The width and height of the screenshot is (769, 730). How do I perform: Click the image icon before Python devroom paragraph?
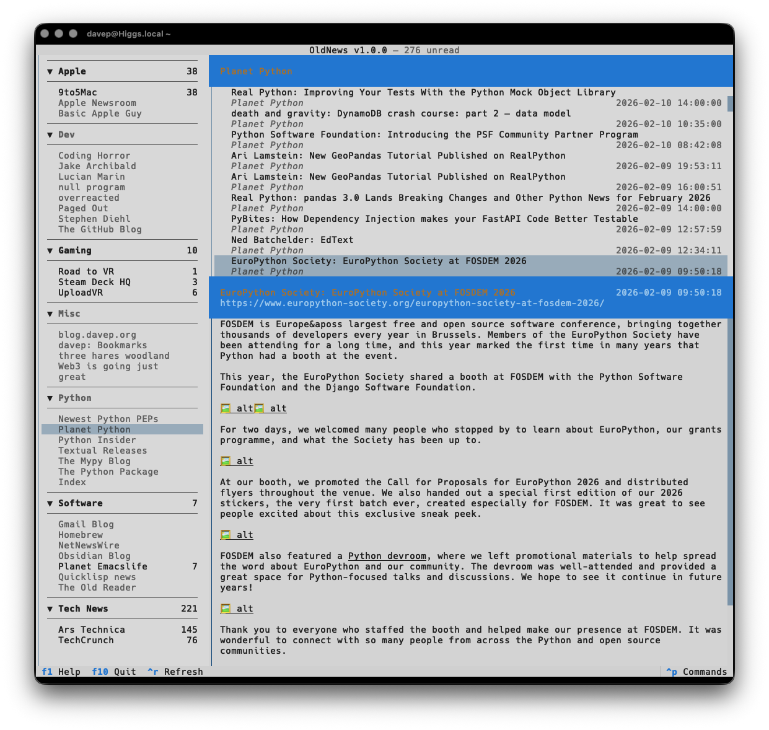[226, 535]
